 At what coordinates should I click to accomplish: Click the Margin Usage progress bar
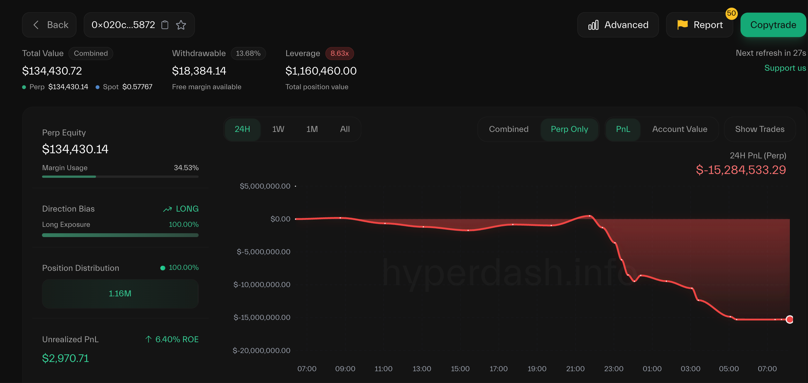pos(120,177)
